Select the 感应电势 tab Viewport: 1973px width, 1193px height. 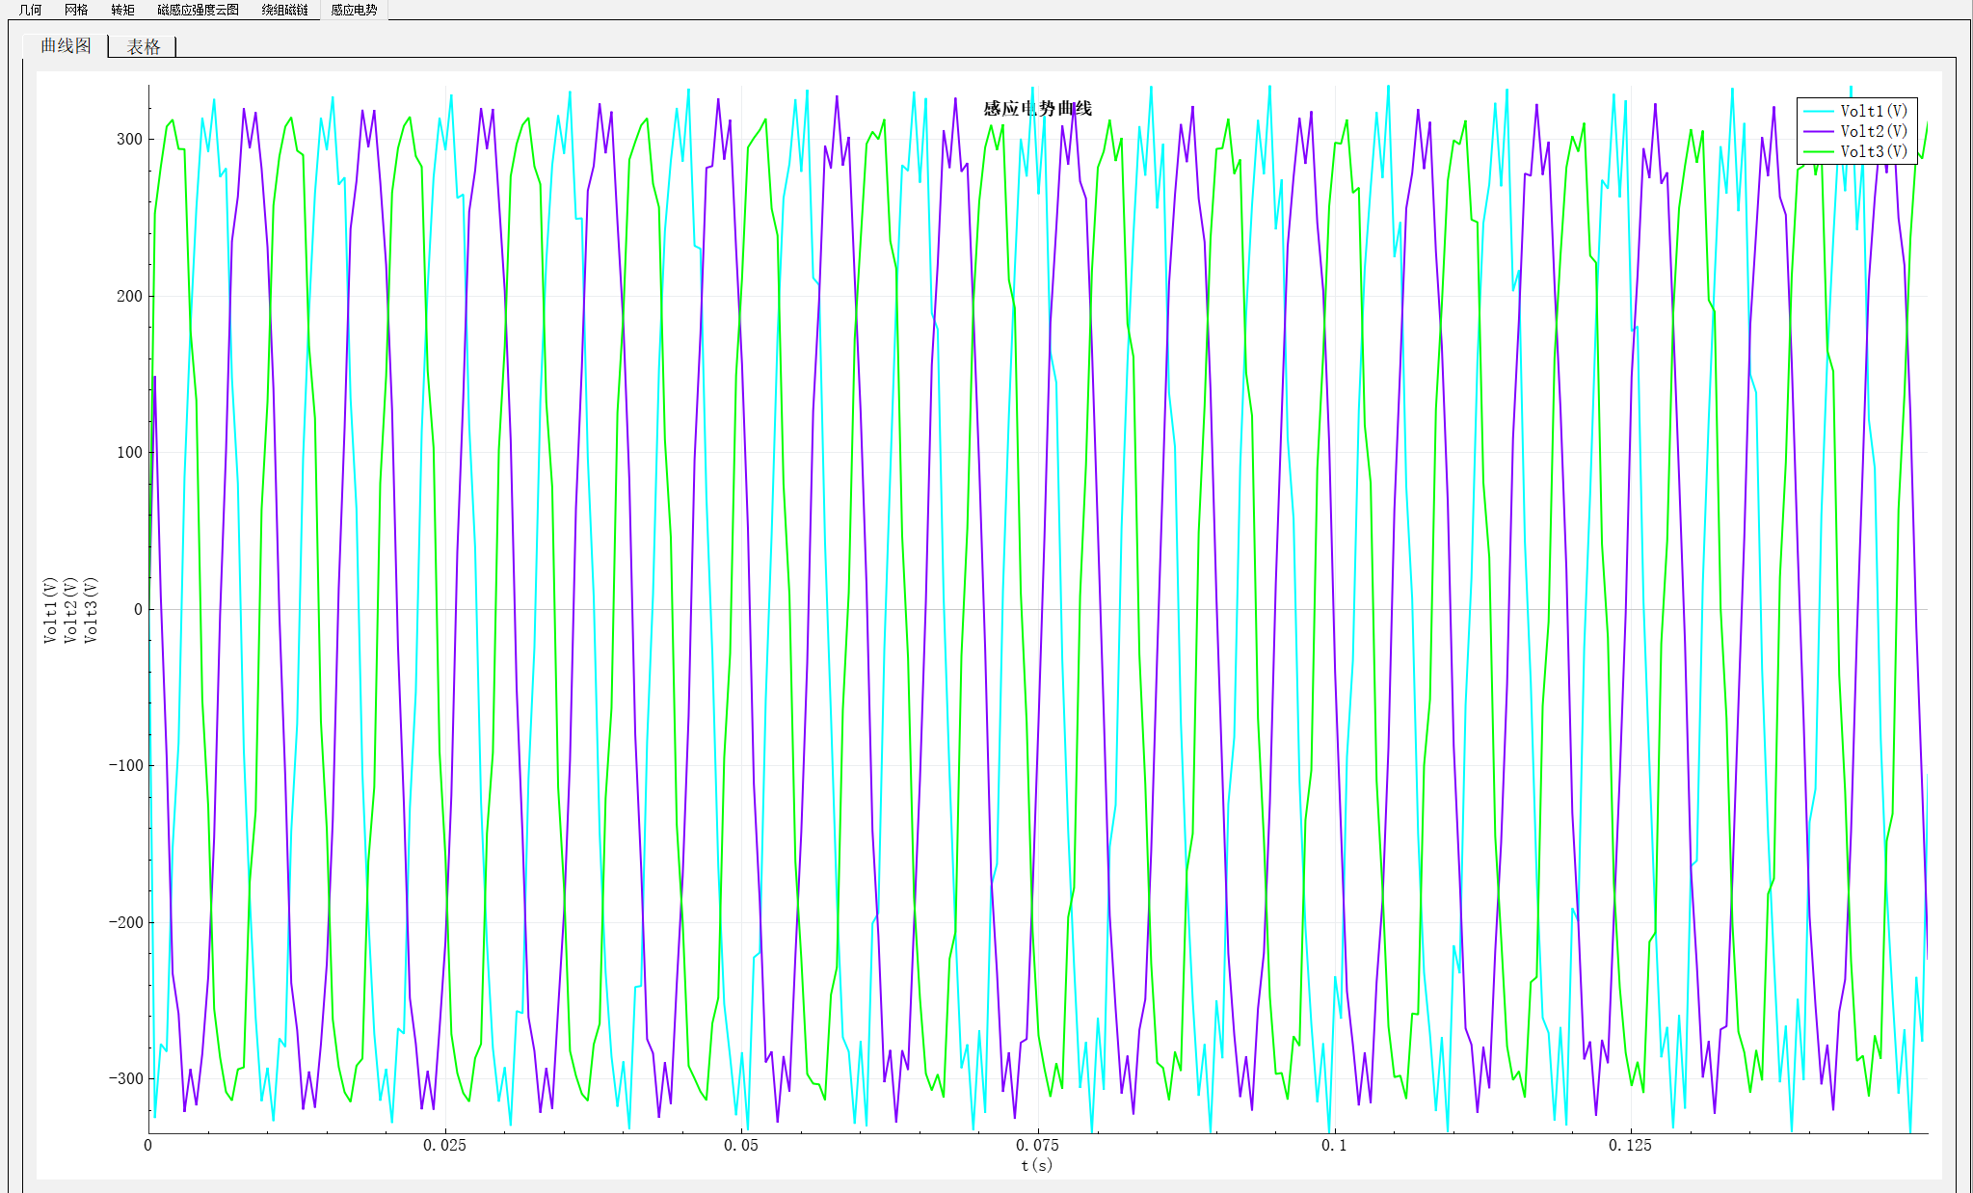click(x=354, y=10)
